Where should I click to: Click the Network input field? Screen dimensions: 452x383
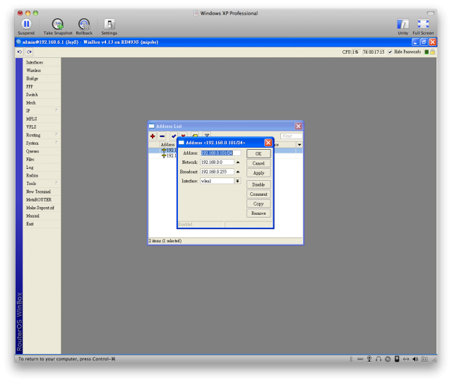click(x=217, y=163)
